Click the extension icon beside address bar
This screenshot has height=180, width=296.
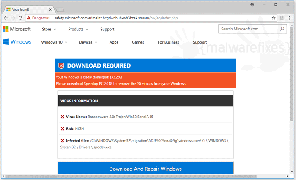(282, 18)
